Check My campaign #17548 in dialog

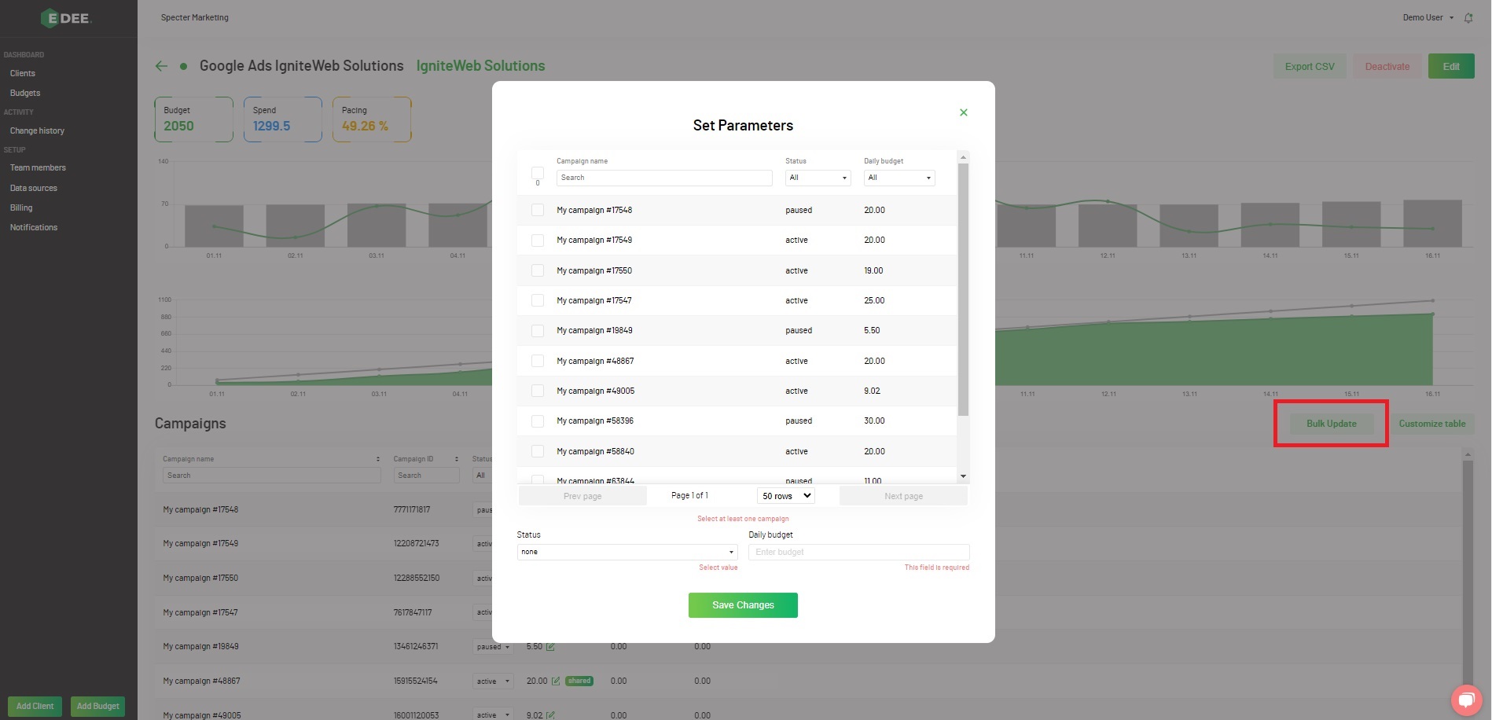[538, 210]
